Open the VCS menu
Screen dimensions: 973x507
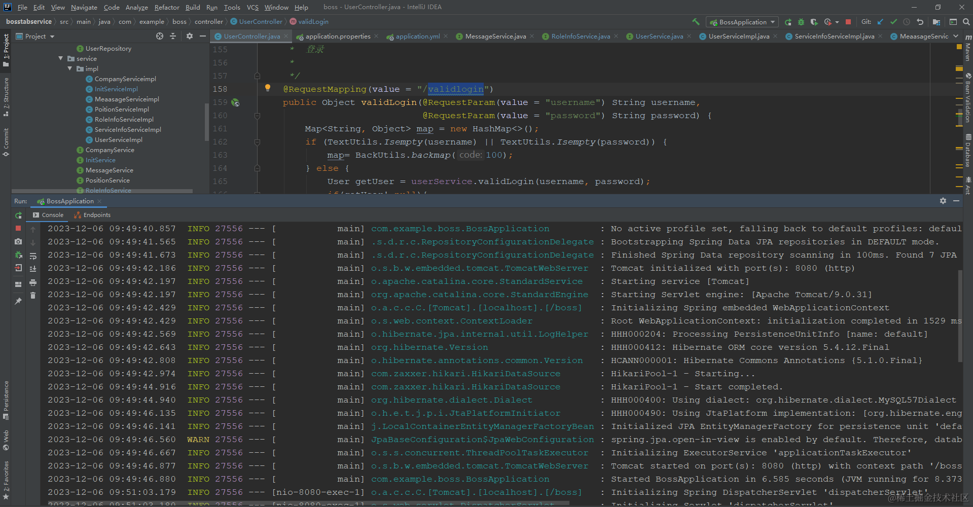coord(253,7)
